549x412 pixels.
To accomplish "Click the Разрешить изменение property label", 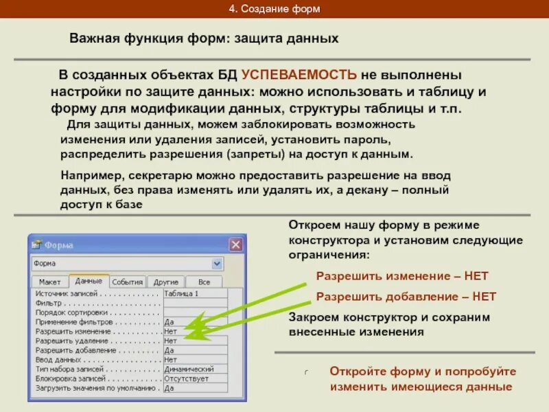I will coord(73,332).
